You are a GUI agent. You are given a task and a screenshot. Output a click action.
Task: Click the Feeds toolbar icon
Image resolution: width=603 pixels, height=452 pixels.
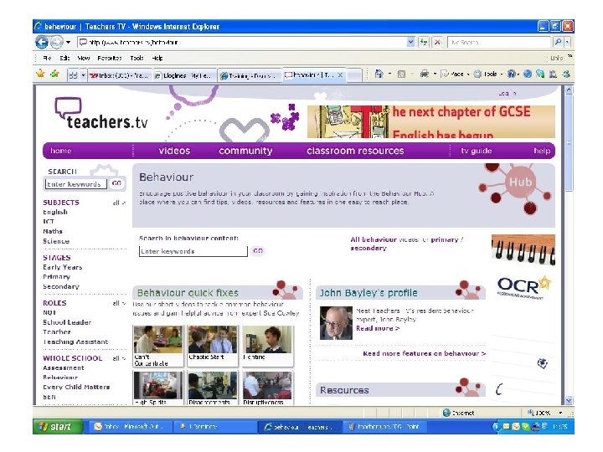tap(401, 74)
